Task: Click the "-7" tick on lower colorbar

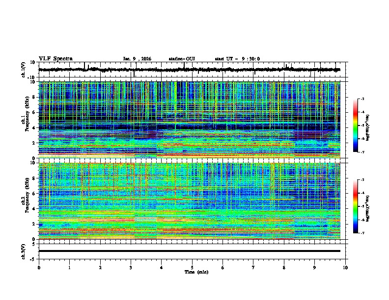Action: click(362, 233)
